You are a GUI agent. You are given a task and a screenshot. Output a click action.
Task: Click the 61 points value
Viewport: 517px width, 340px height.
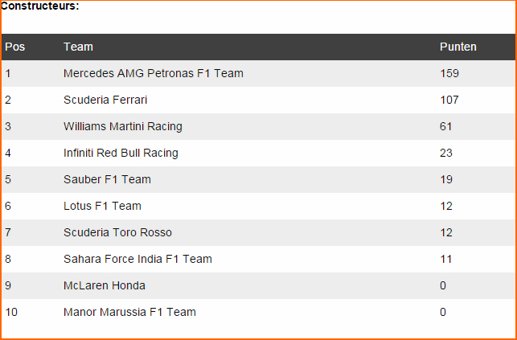pyautogui.click(x=445, y=126)
